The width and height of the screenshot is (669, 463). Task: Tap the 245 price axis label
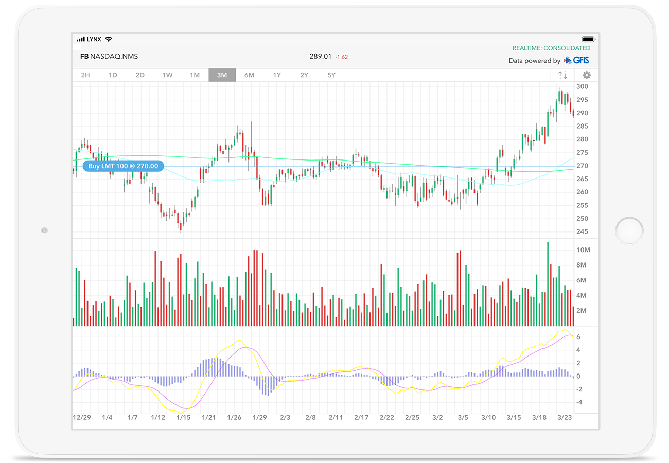point(582,232)
